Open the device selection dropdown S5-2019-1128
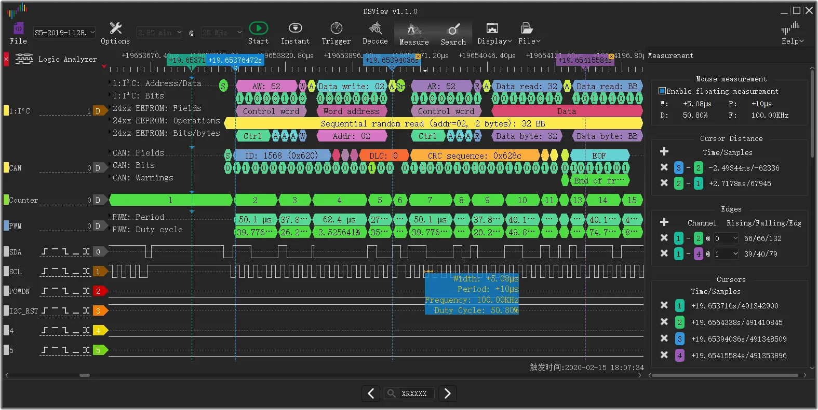This screenshot has height=410, width=818. click(64, 33)
